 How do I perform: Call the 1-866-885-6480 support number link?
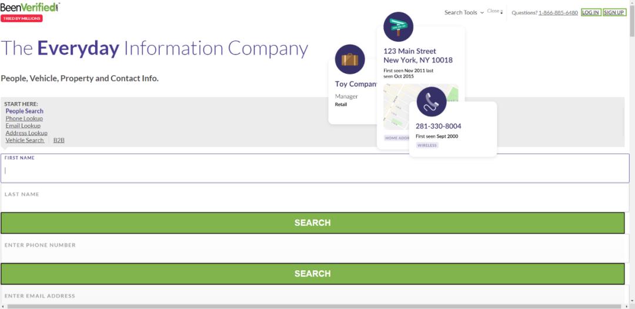558,12
